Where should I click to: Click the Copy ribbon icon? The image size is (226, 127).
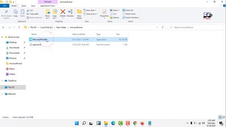(x=16, y=12)
